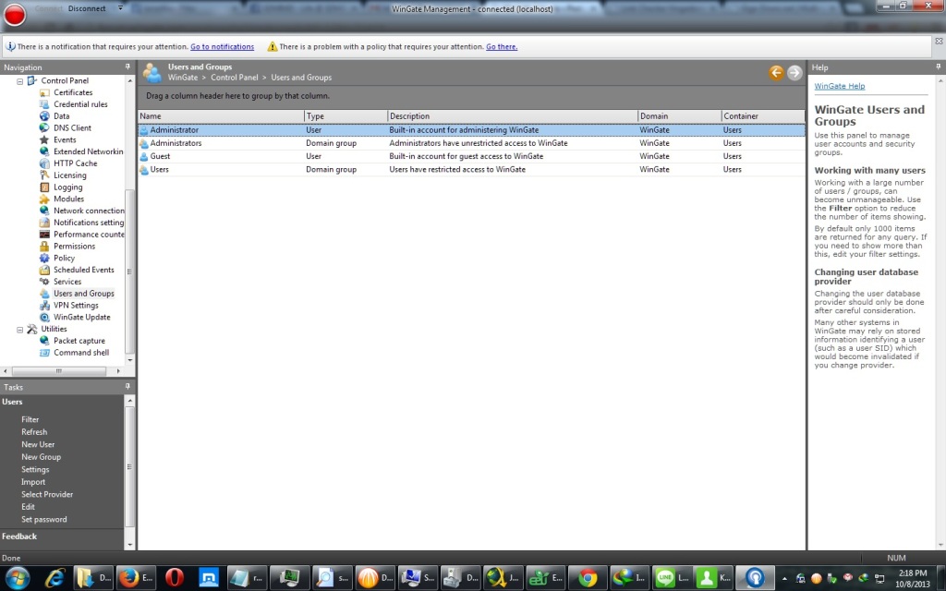The image size is (946, 591).
Task: Open the Licensing key icon
Action: click(44, 175)
